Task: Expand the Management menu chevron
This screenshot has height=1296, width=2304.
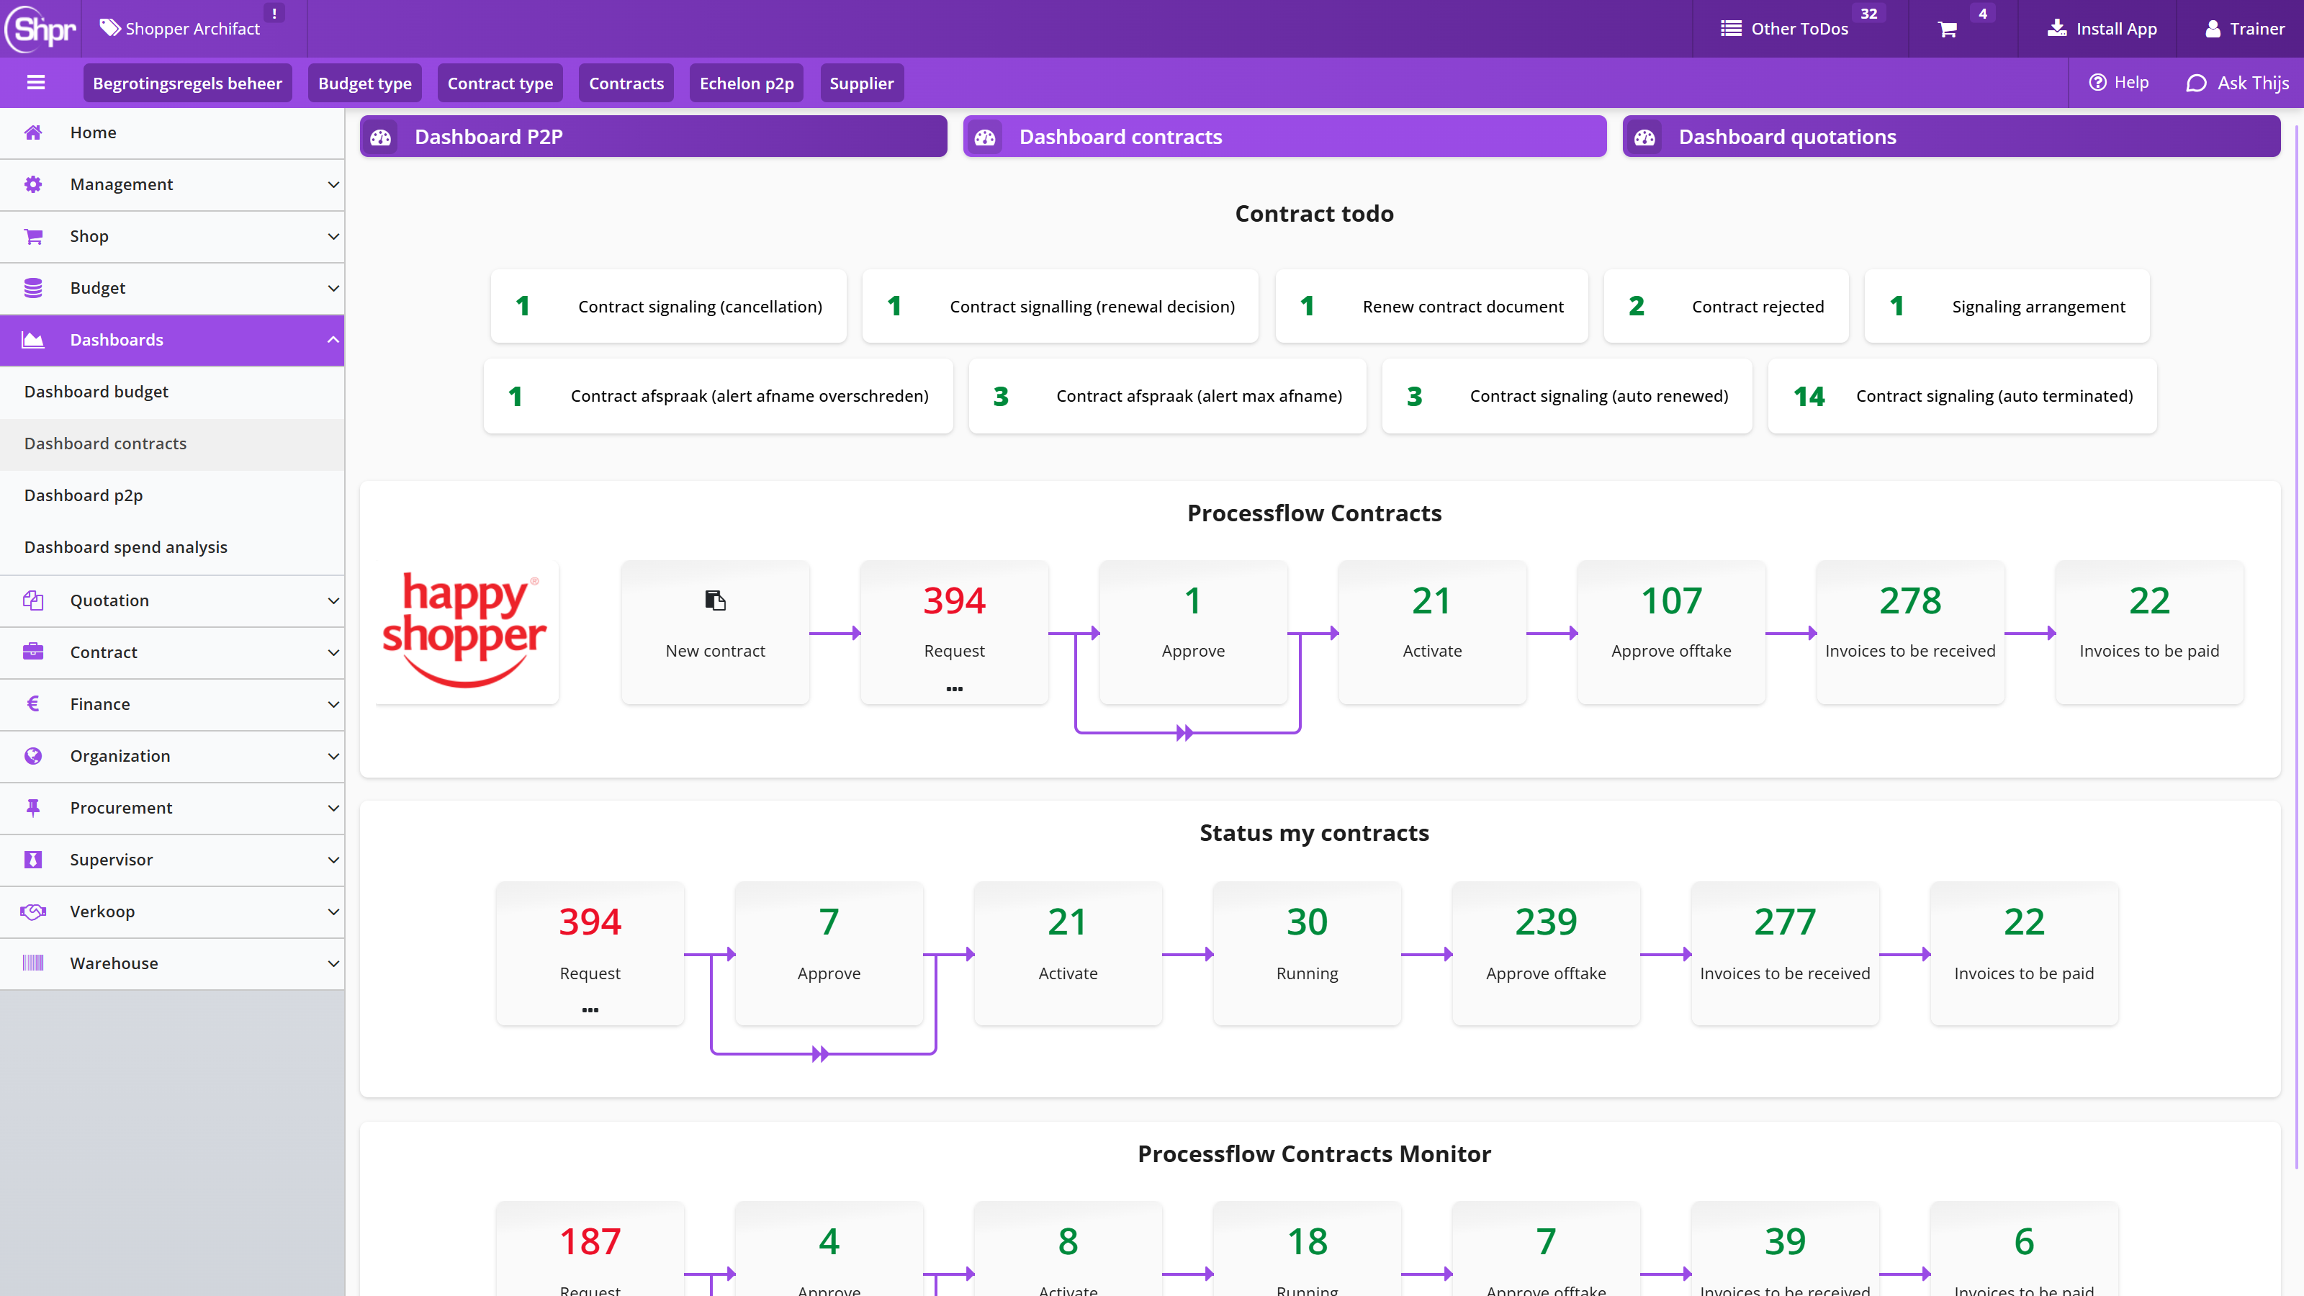Action: click(333, 184)
